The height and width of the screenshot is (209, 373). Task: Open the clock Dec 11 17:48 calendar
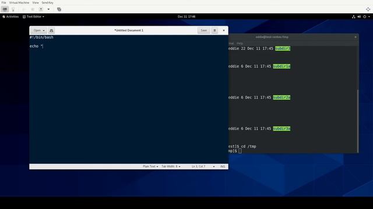186,17
